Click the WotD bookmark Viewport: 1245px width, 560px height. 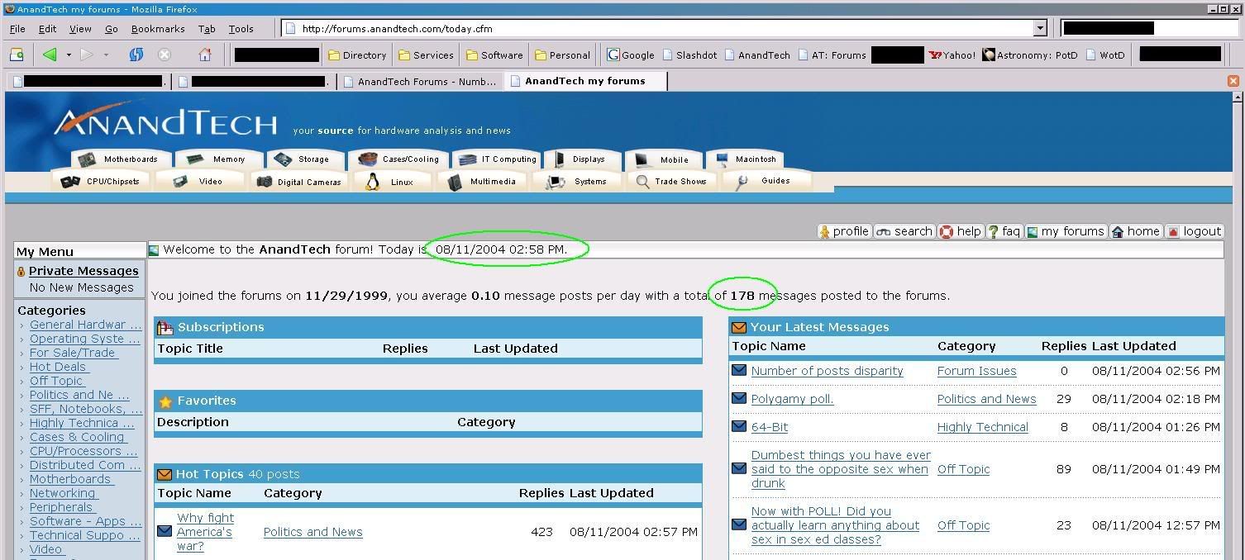point(1105,55)
